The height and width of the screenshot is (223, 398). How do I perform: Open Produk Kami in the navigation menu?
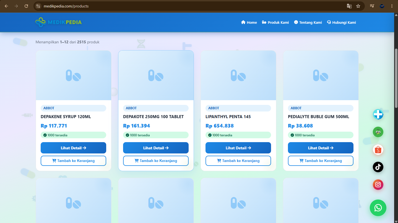pyautogui.click(x=275, y=22)
